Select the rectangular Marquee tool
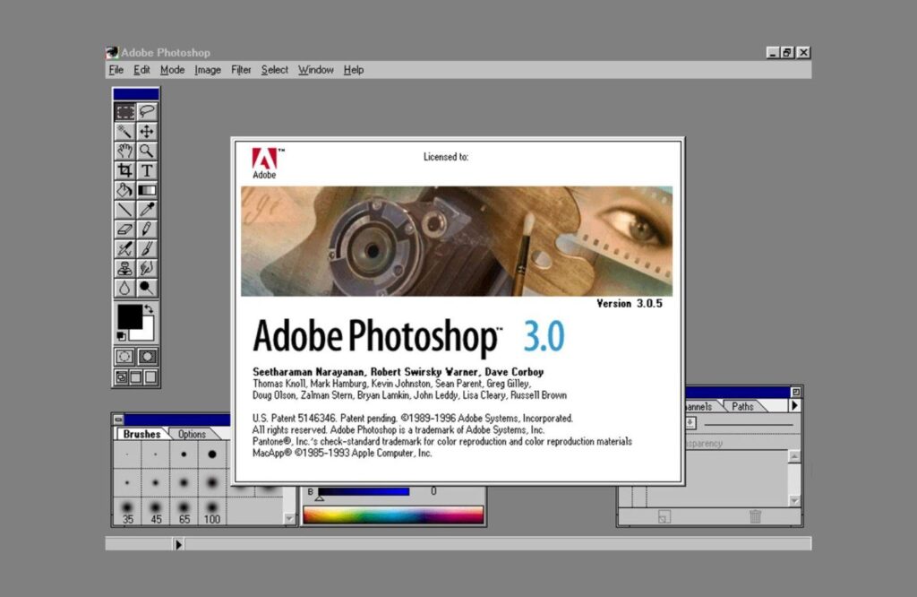Screen dimensions: 917x597 (x=125, y=111)
